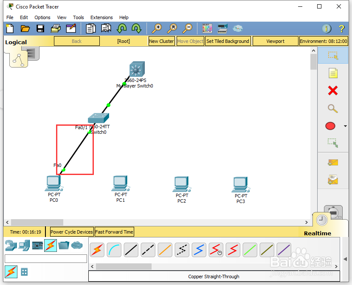Open the Tools menu
Screen dimensions: 352x285
[x=79, y=17]
